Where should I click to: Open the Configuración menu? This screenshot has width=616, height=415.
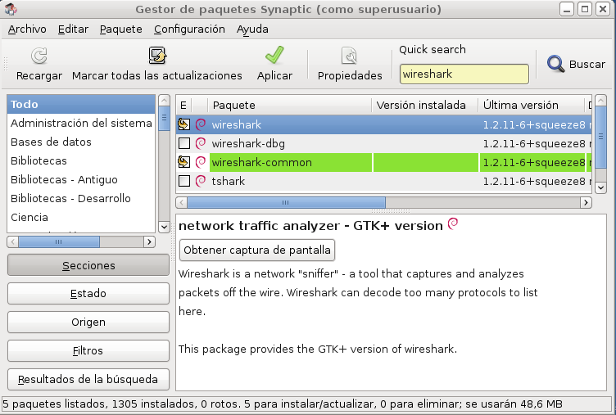[189, 29]
